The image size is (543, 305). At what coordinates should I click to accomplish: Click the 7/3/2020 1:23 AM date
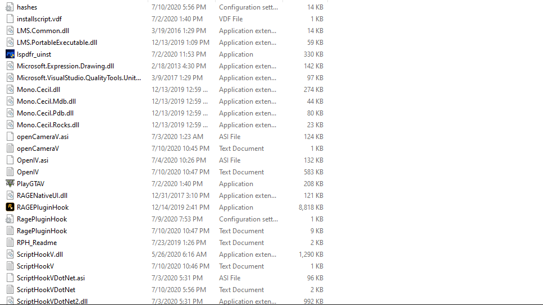coord(177,137)
